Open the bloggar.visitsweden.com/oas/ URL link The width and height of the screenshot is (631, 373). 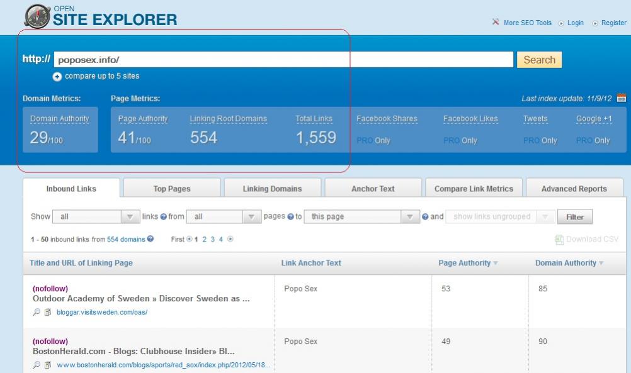click(102, 312)
